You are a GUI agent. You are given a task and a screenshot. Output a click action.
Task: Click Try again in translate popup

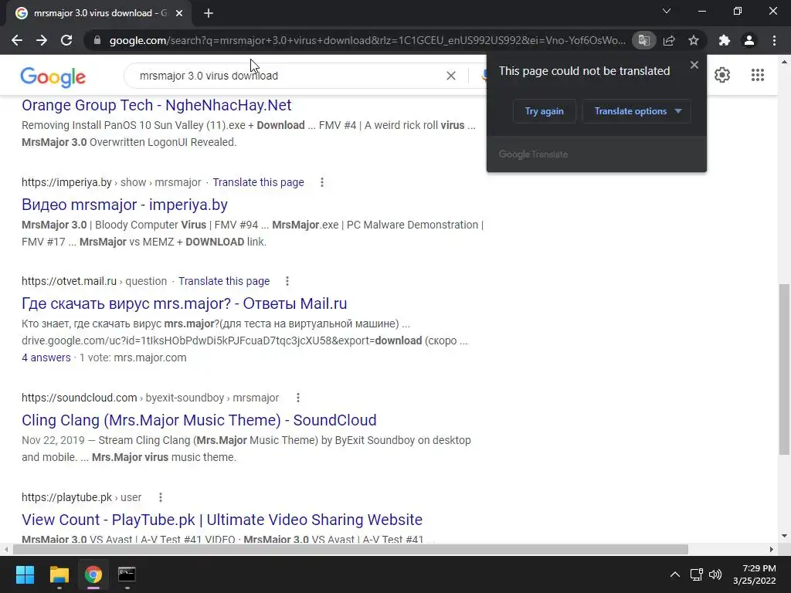[x=545, y=111]
